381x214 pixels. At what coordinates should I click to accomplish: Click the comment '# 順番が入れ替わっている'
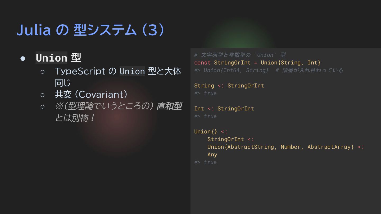[x=309, y=70]
